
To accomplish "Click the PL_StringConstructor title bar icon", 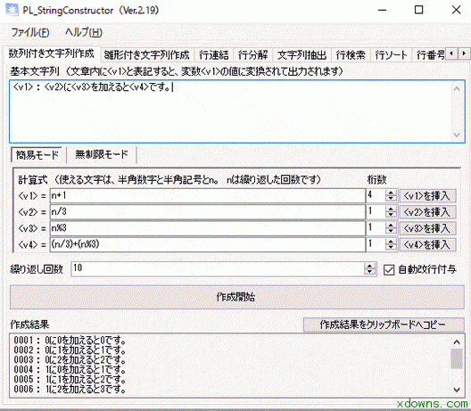I will [x=12, y=10].
